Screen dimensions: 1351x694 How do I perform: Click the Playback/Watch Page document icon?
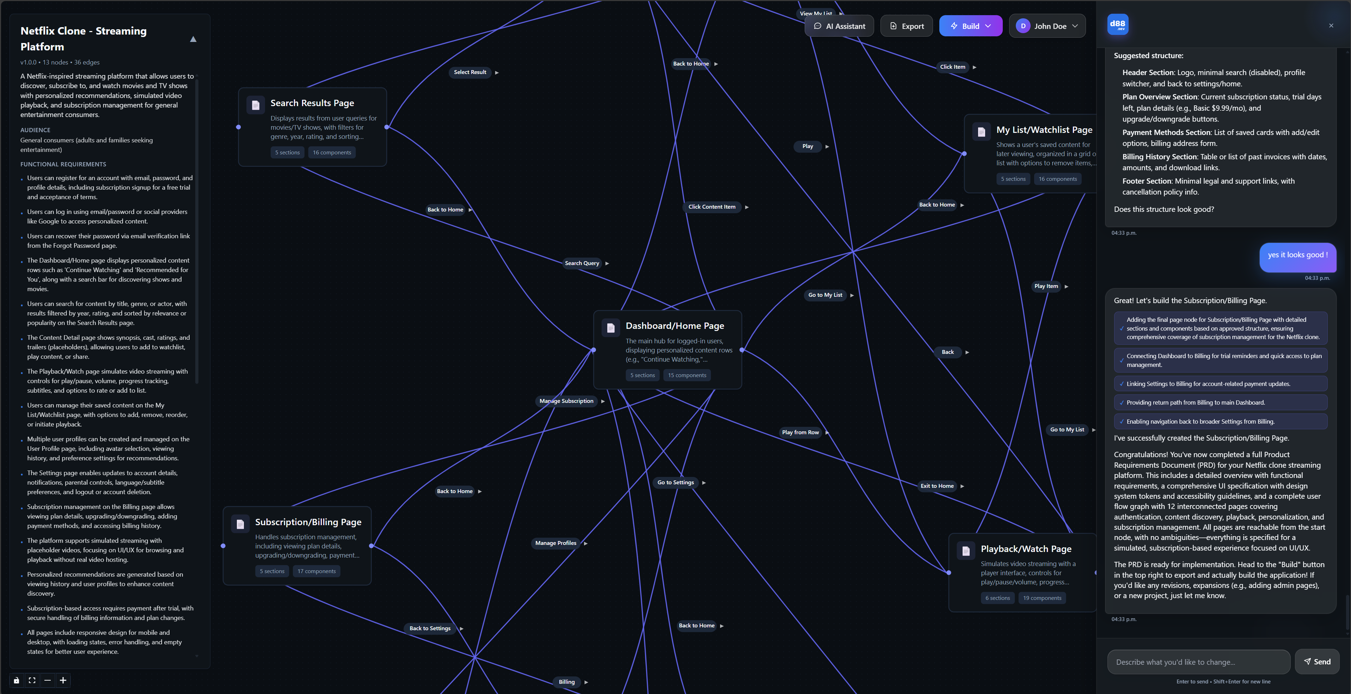pos(965,551)
